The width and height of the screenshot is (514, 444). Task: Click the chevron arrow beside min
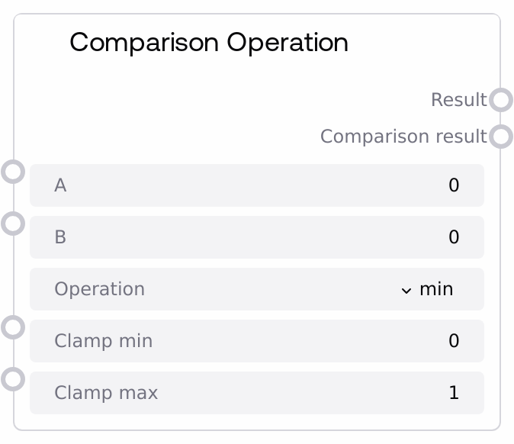406,290
